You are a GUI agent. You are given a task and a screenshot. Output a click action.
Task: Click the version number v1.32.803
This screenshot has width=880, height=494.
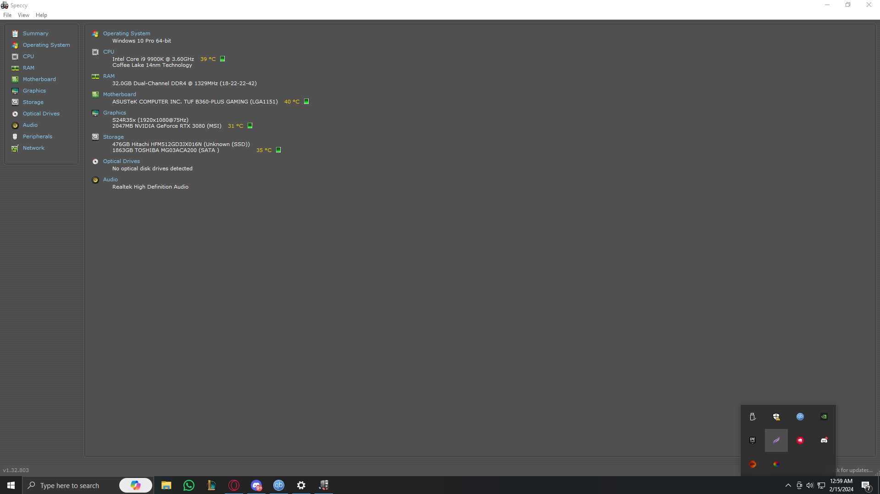click(16, 470)
